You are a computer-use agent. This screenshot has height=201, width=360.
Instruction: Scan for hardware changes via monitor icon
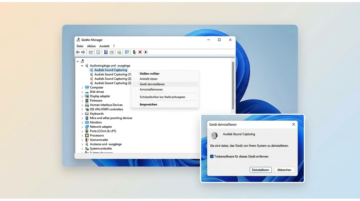point(127,52)
